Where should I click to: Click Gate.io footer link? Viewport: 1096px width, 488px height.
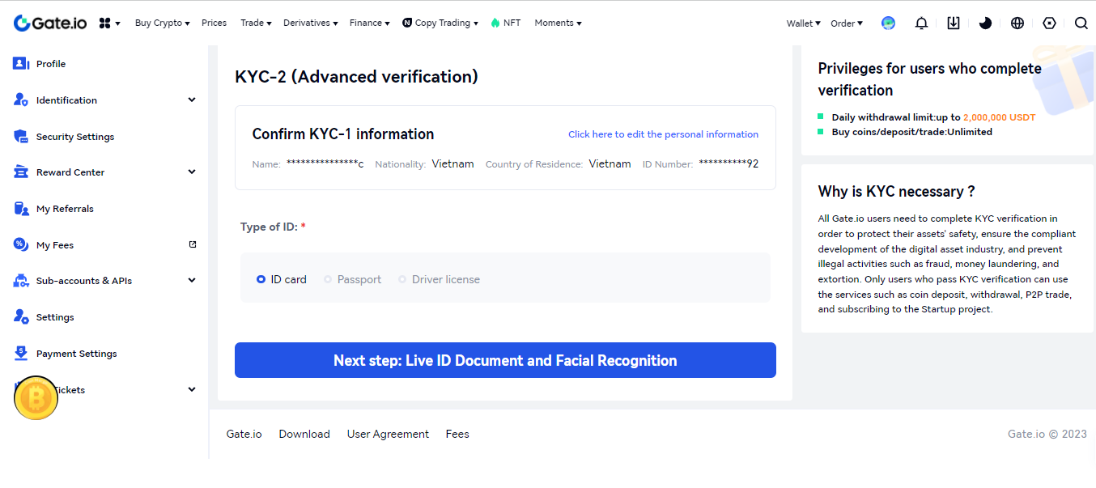244,434
